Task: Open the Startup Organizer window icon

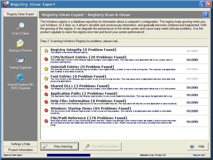Action: pyautogui.click(x=21, y=60)
